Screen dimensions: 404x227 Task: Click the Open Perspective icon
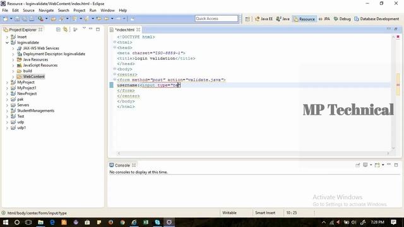click(247, 19)
